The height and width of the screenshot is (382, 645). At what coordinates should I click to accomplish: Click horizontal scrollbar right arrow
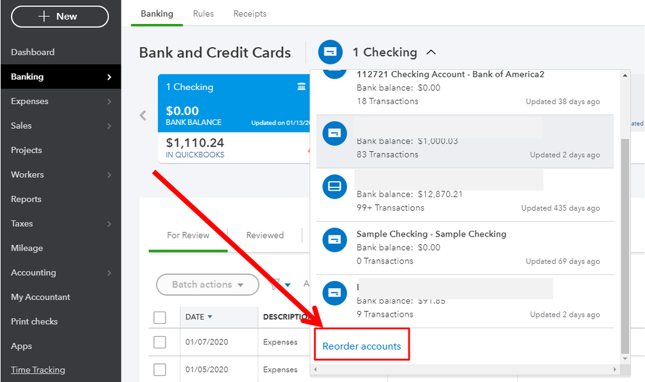click(615, 369)
